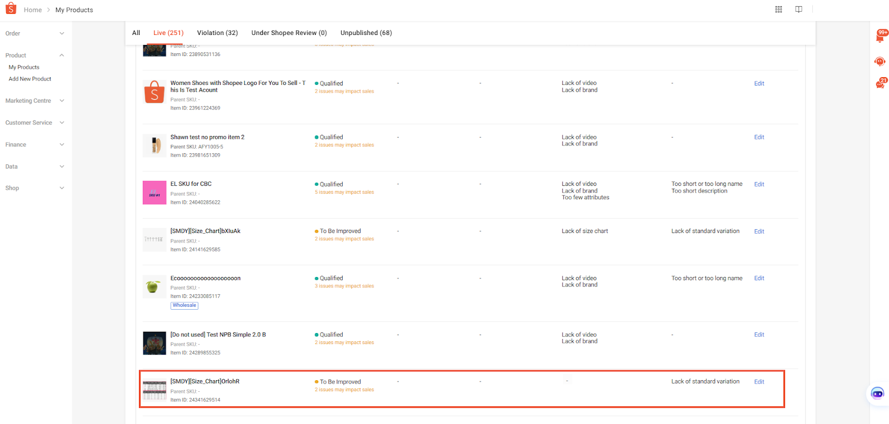The height and width of the screenshot is (424, 889).
Task: Open the Women Shoes product thumbnail
Action: point(154,92)
